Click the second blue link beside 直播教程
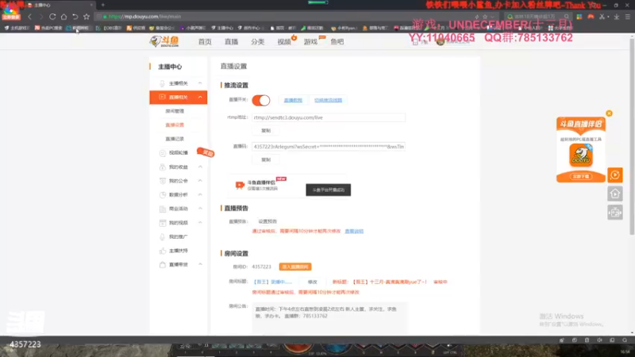 (x=328, y=101)
